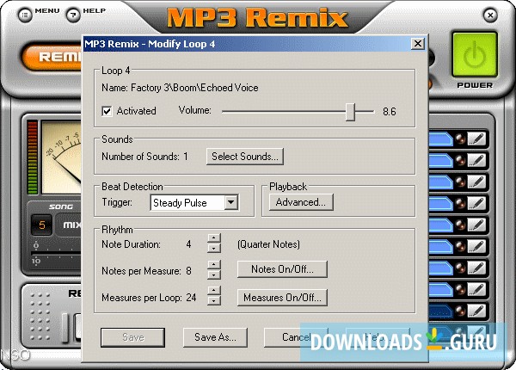This screenshot has height=370, width=516.
Task: Toggle the blue loop button in fourth row
Action: point(441,203)
